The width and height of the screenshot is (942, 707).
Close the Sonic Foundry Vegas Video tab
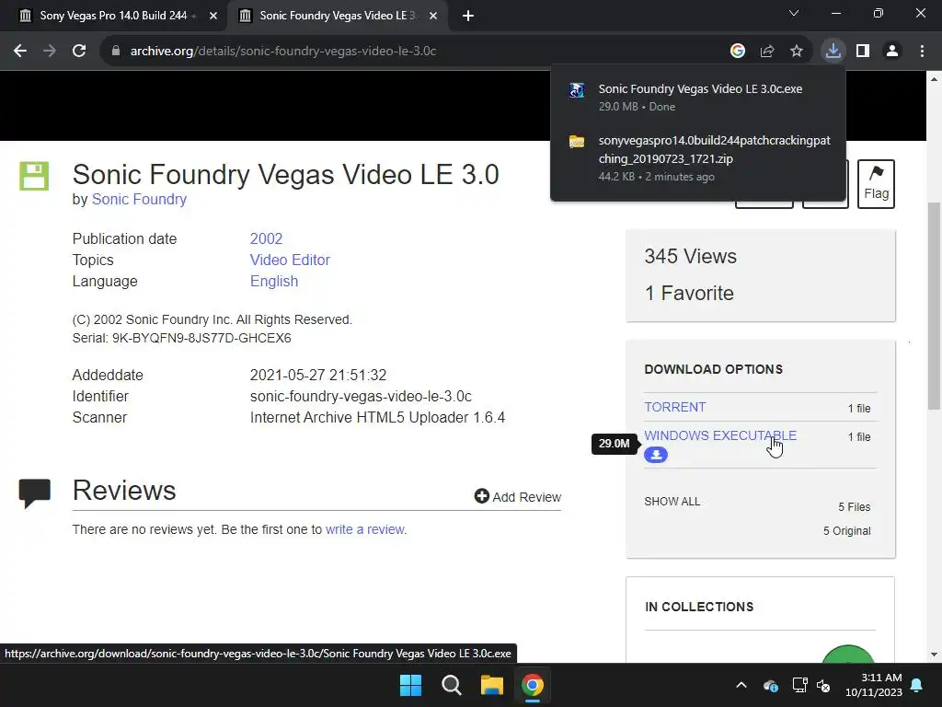coord(433,16)
